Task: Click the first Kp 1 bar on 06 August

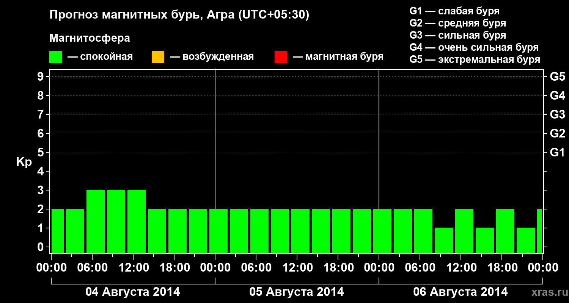Action: (444, 240)
